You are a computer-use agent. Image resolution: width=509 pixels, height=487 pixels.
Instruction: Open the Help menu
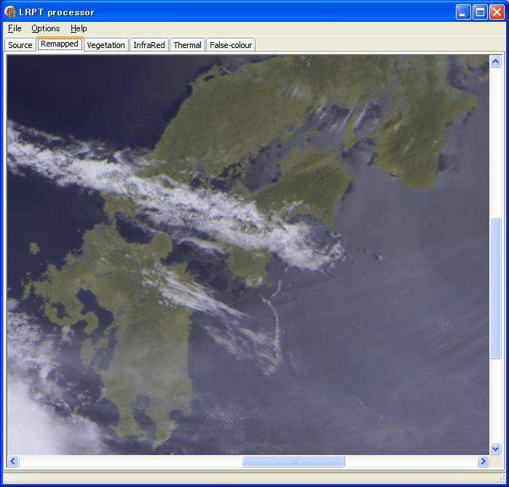(79, 28)
